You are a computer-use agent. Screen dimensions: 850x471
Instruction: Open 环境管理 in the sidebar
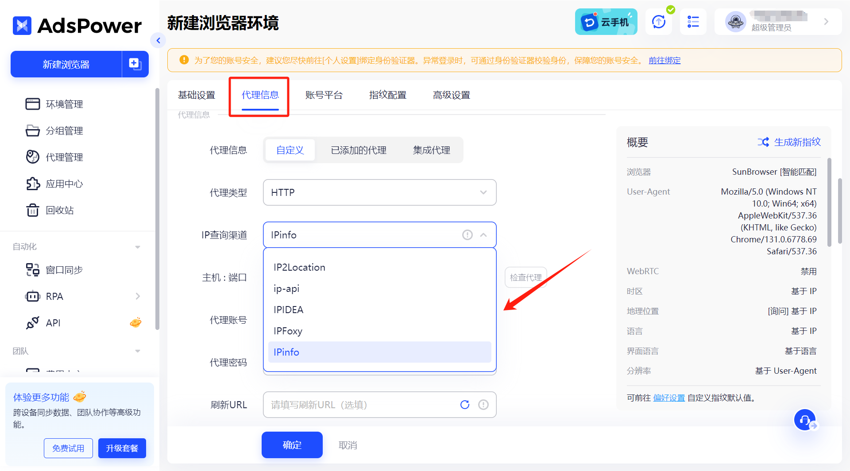tap(64, 104)
